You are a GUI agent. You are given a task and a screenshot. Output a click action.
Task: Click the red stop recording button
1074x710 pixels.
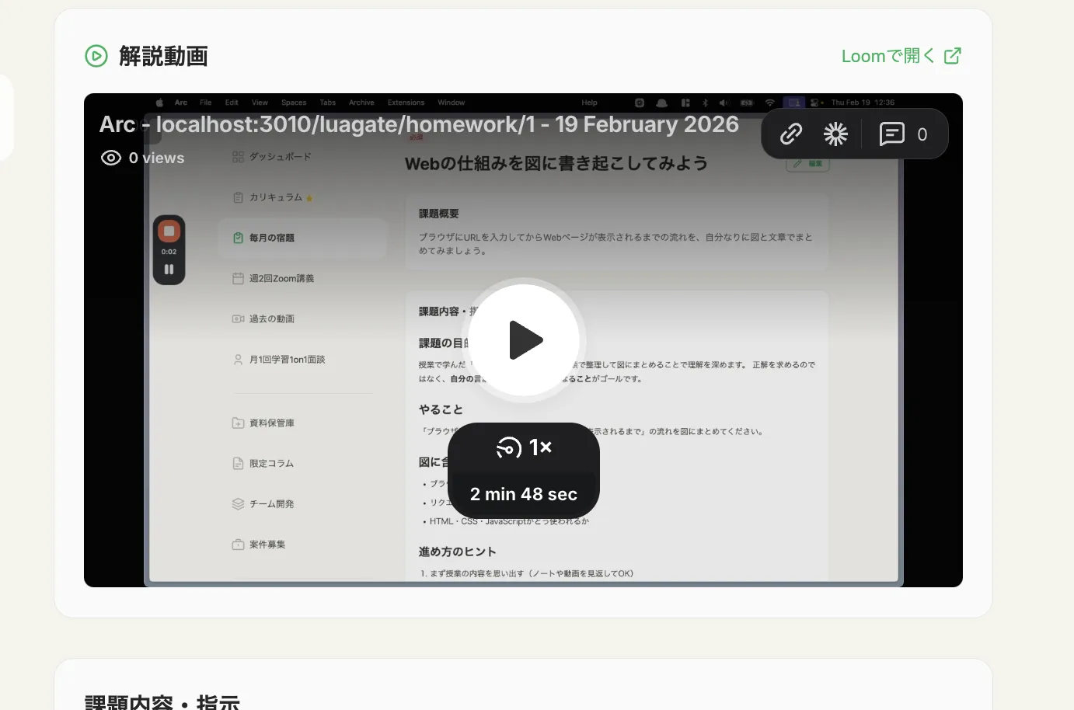(169, 231)
